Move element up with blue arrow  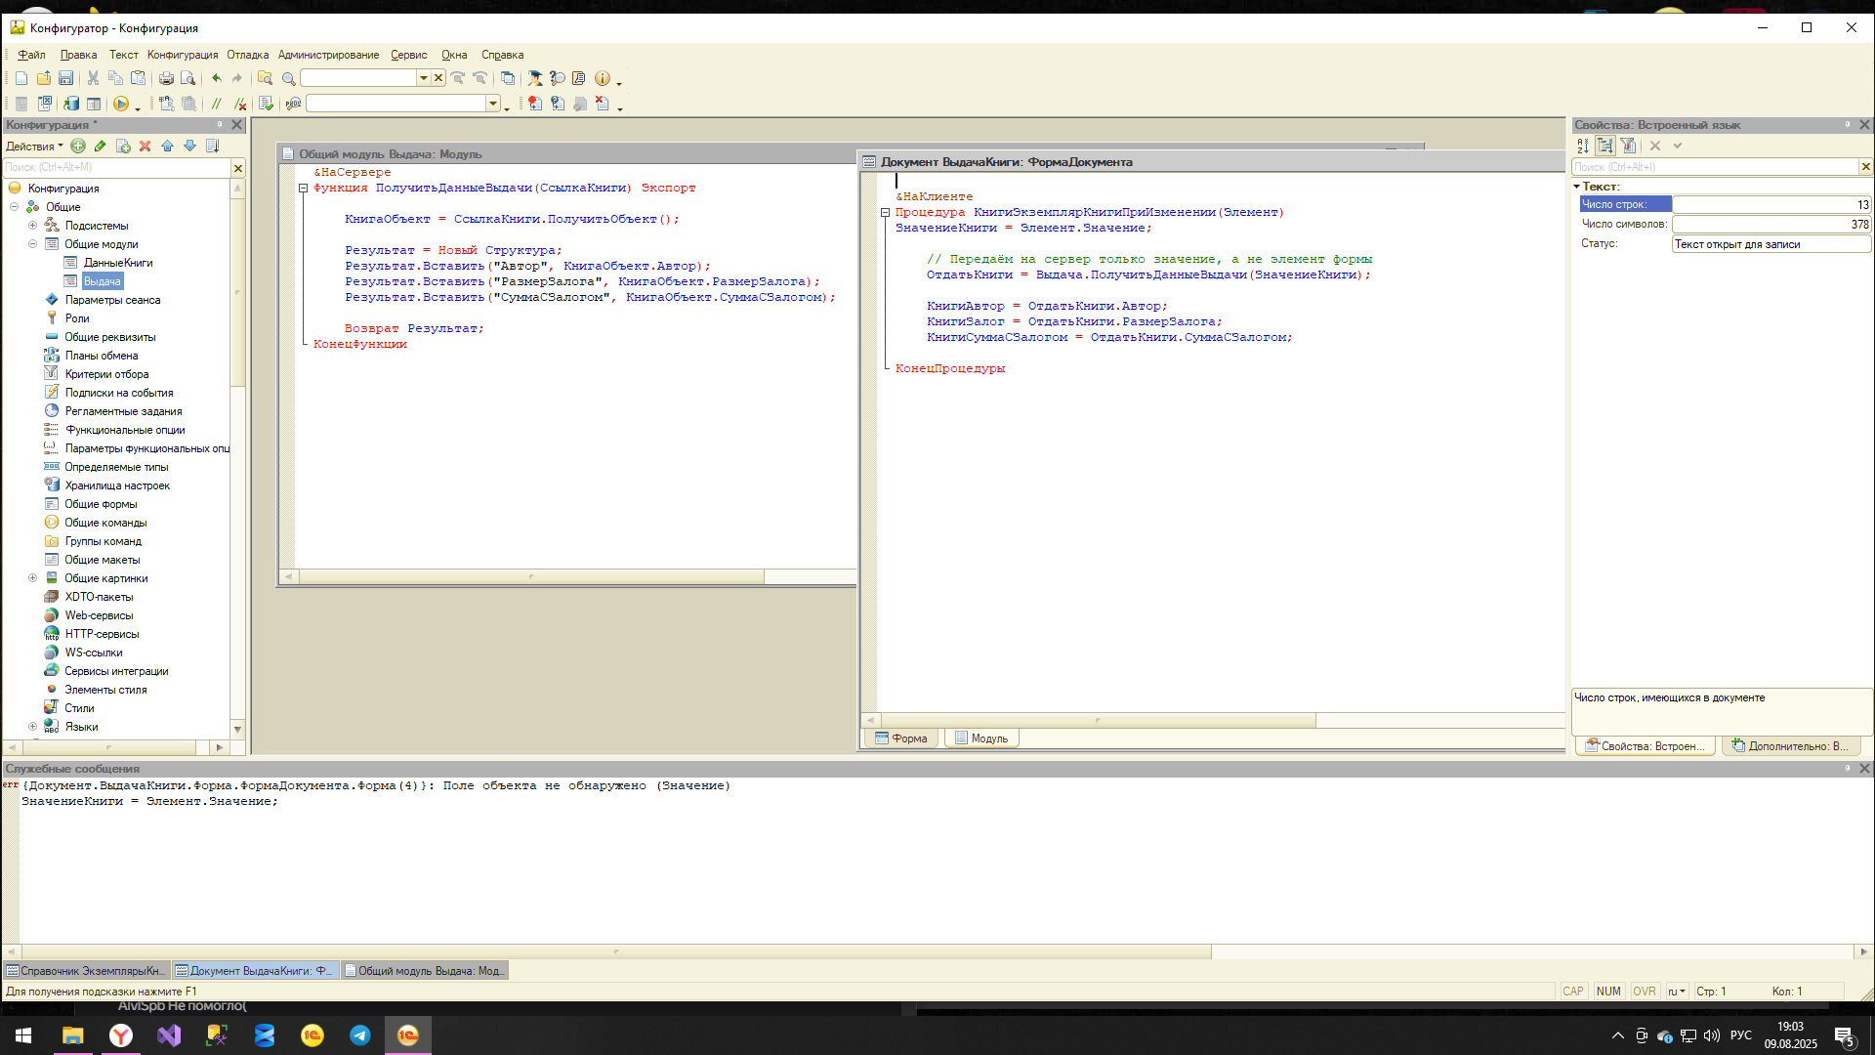pyautogui.click(x=167, y=147)
